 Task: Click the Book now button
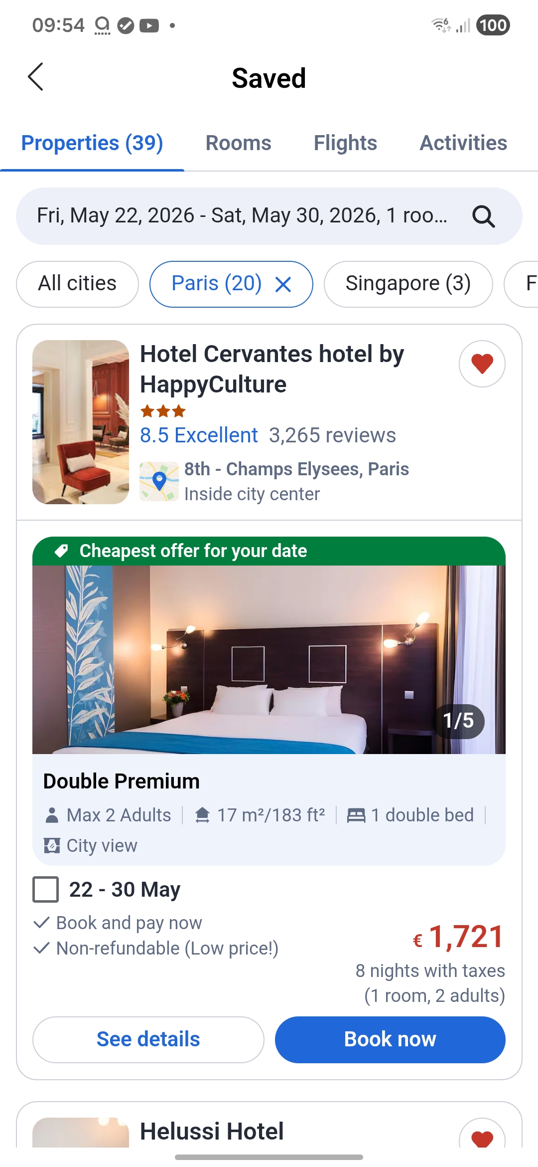coord(390,1040)
